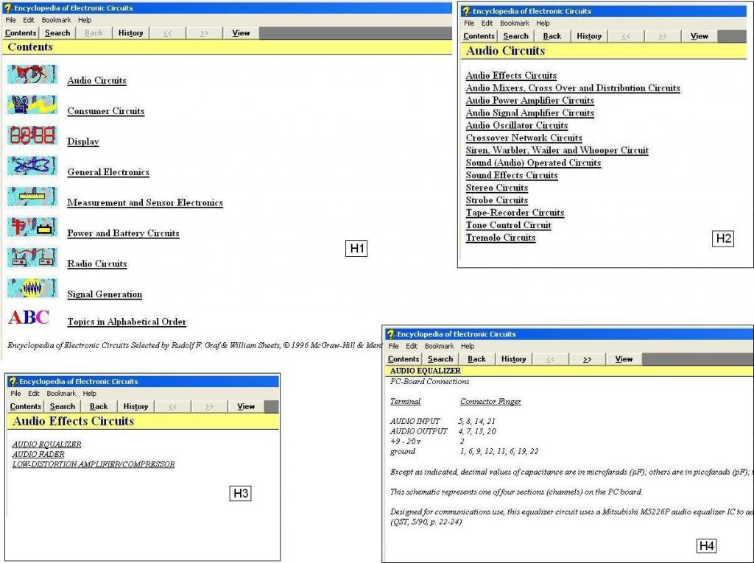Image resolution: width=754 pixels, height=563 pixels.
Task: Open Audio Power Amplifier Circuits link
Action: (x=530, y=101)
